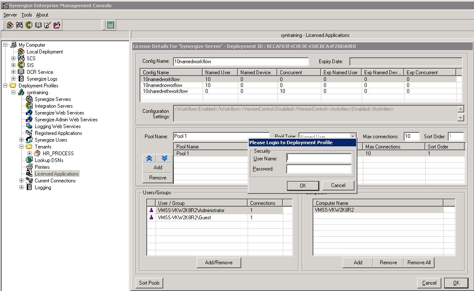The height and width of the screenshot is (291, 474).
Task: Select the Registered Applications tree icon
Action: [x=29, y=133]
